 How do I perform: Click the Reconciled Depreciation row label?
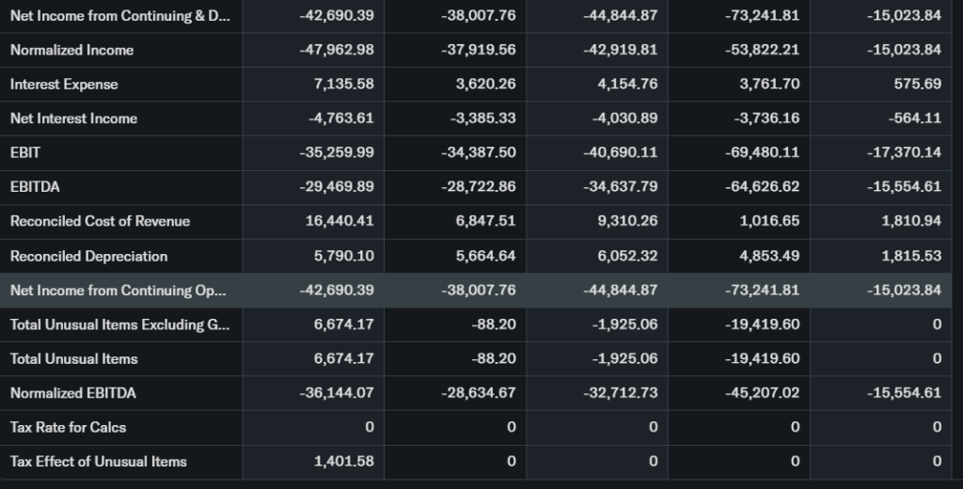(x=88, y=257)
